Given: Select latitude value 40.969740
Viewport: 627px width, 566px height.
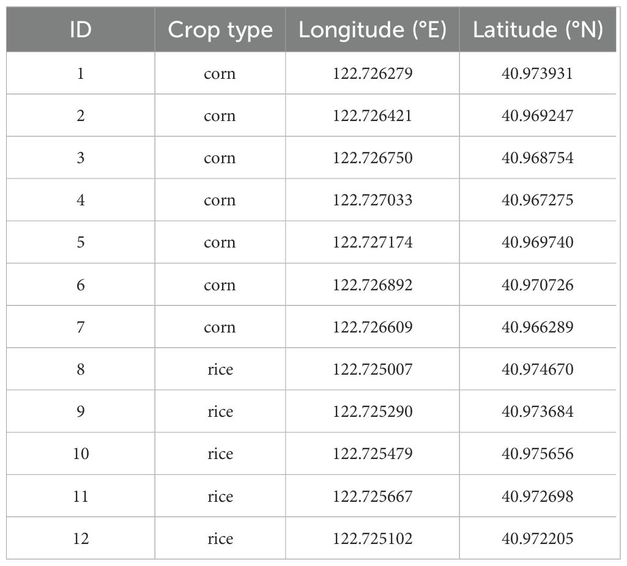Looking at the screenshot, I should pos(538,243).
